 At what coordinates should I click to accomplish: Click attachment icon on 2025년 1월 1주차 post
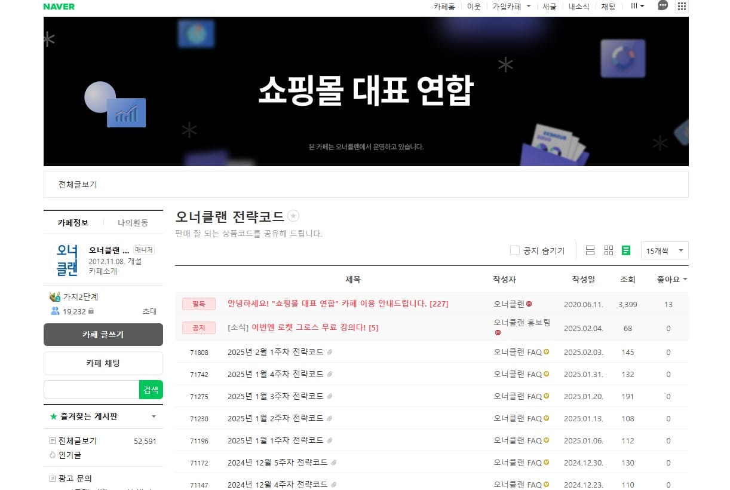click(x=330, y=441)
